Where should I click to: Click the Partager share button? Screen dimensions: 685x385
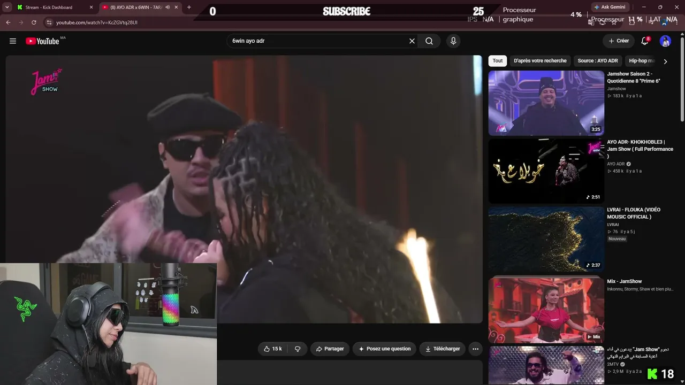(x=330, y=349)
